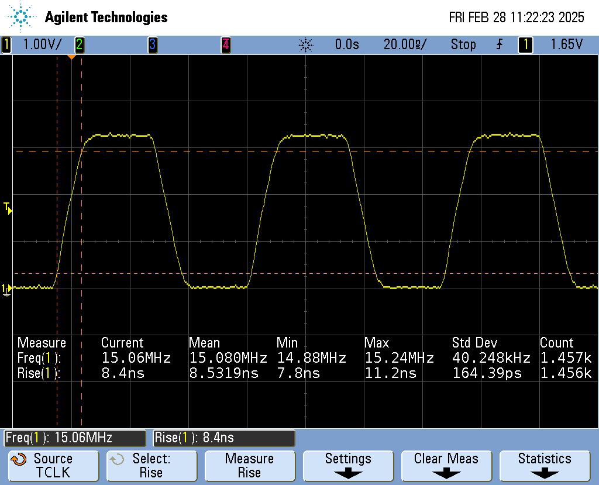Select the channel 3 blue indicator
599x485 pixels.
152,44
